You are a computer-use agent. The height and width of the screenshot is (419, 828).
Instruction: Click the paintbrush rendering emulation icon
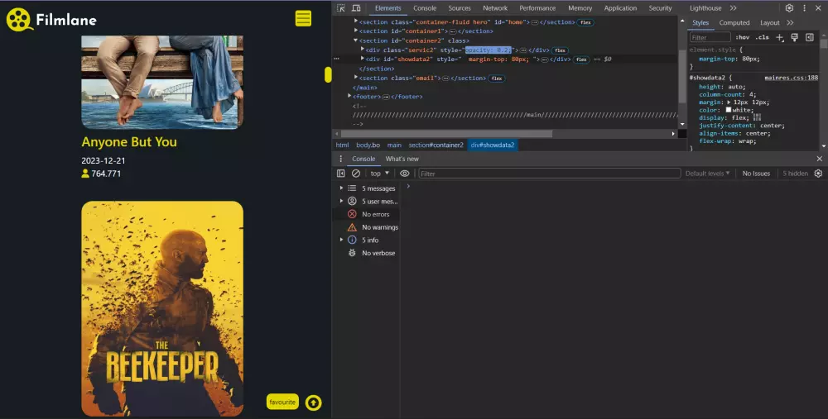click(x=794, y=37)
